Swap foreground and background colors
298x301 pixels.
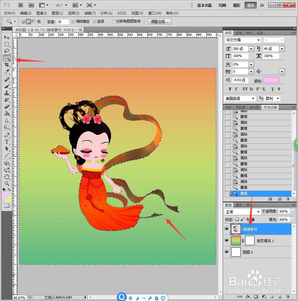9,190
